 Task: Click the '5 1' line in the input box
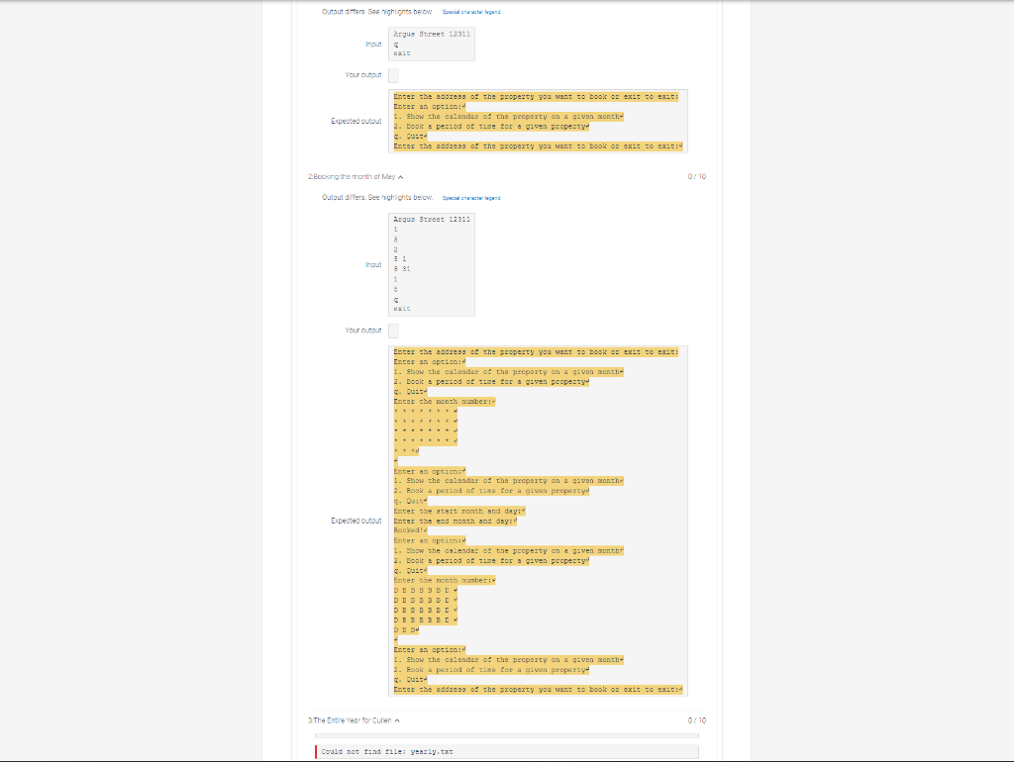(x=400, y=259)
